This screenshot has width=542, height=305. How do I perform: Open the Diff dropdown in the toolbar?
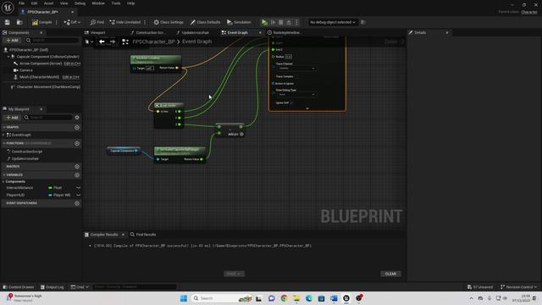tap(72, 22)
